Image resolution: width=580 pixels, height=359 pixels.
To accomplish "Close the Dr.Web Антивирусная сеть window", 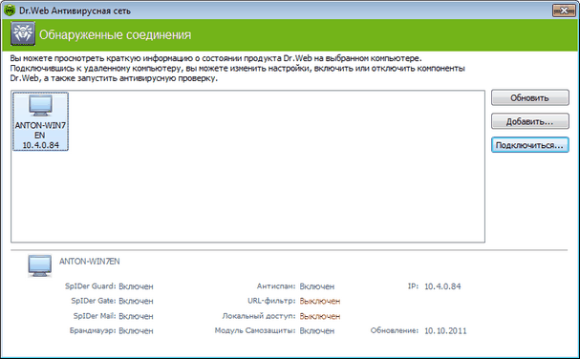I will [x=564, y=11].
